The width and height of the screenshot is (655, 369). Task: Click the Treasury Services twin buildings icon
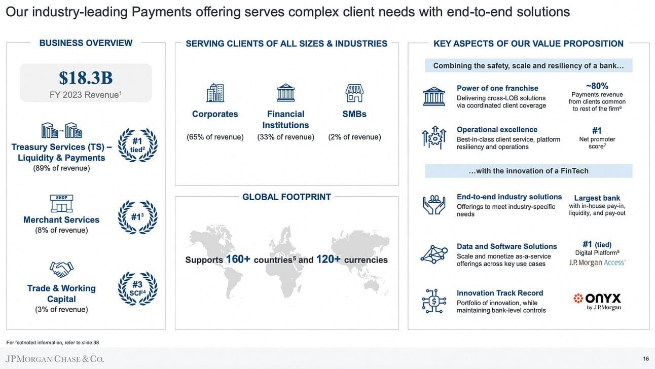(x=61, y=130)
